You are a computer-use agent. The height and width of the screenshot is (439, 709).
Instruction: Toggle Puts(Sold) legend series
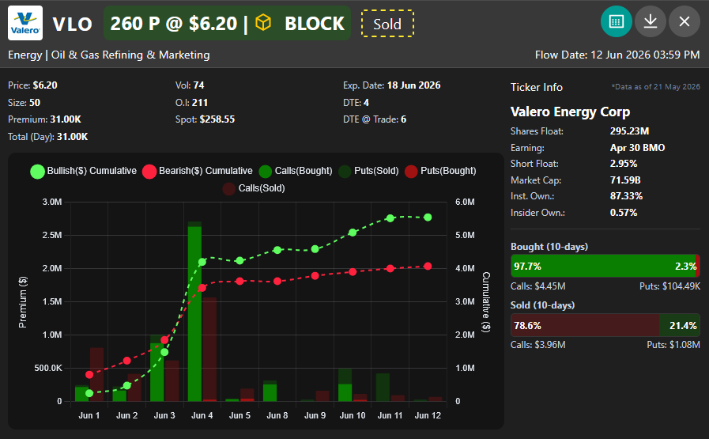368,171
